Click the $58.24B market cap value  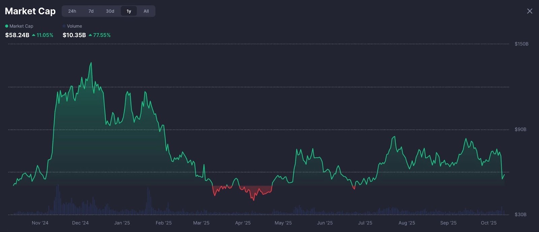pos(17,35)
